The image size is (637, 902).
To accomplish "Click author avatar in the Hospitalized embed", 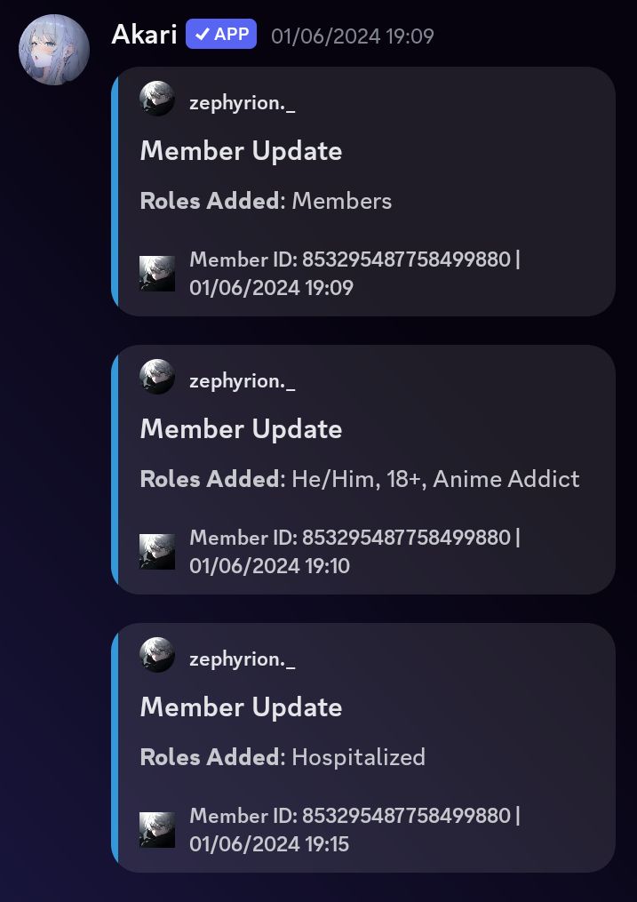I will tap(157, 655).
